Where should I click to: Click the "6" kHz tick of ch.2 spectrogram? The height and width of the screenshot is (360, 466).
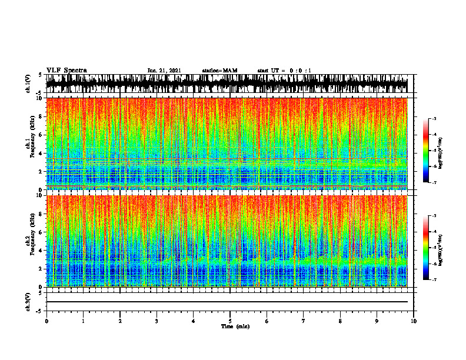click(x=41, y=232)
